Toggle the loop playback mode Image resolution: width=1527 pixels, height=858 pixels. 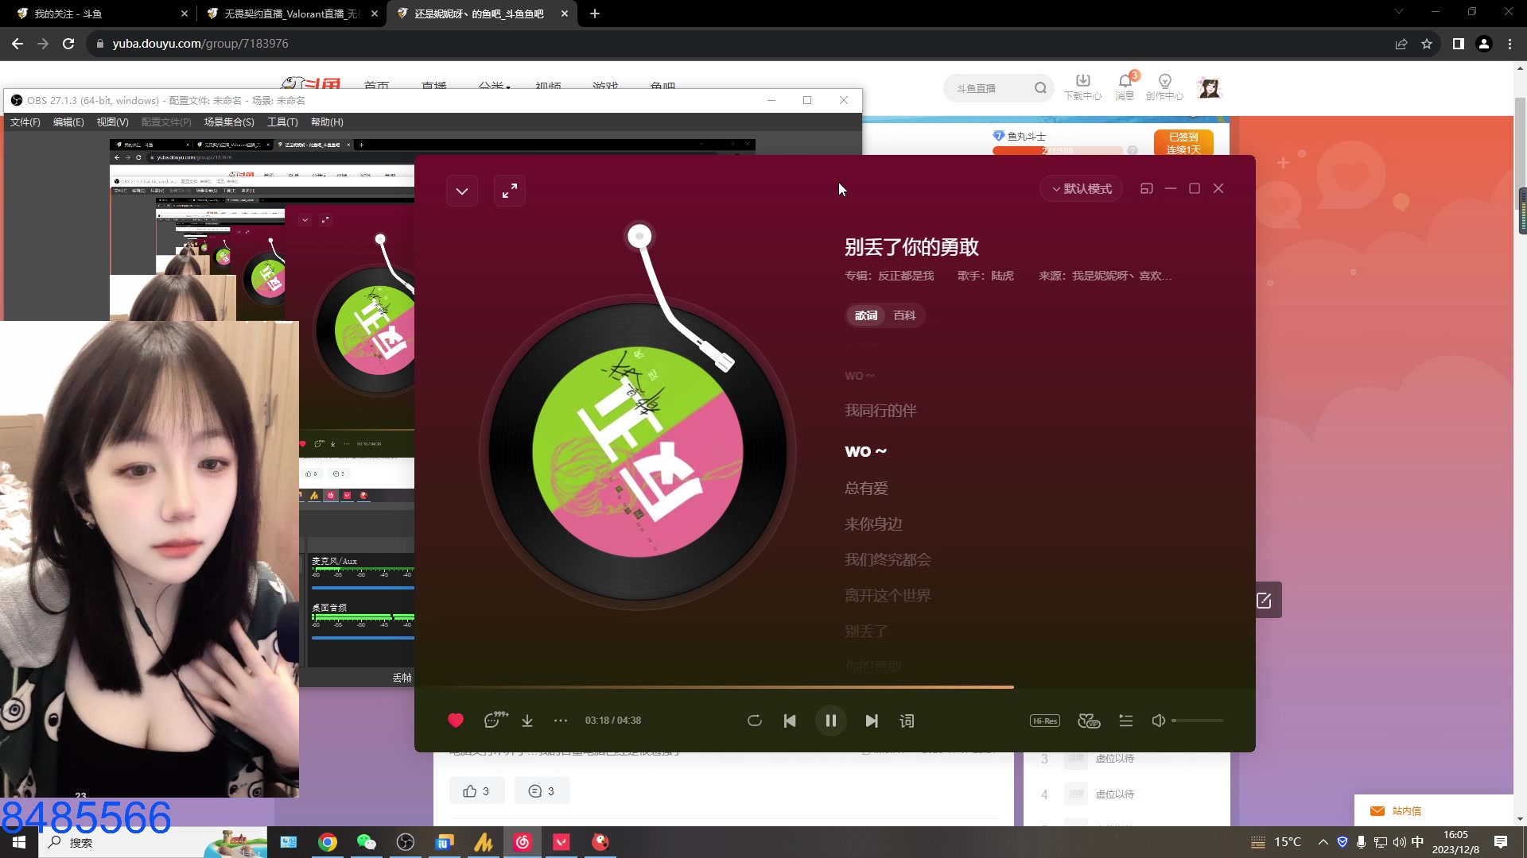(x=755, y=721)
